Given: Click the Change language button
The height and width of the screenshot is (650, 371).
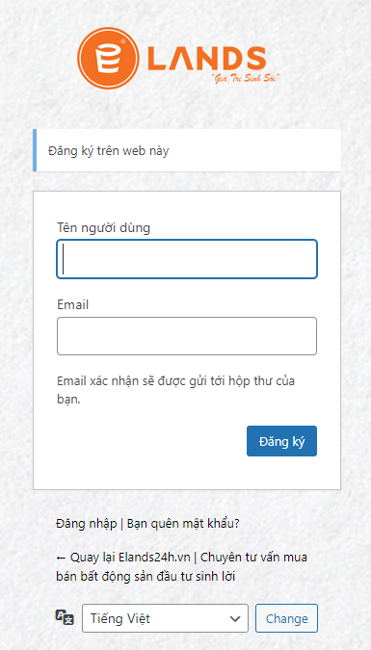Looking at the screenshot, I should (x=287, y=618).
